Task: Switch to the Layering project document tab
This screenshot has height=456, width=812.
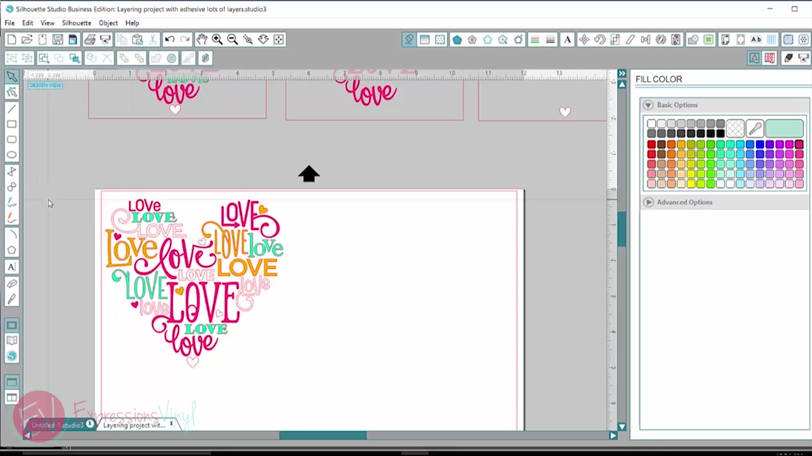Action: [134, 425]
